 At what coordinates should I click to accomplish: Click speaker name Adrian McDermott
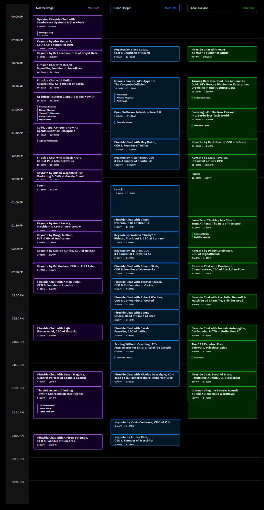click(x=48, y=141)
